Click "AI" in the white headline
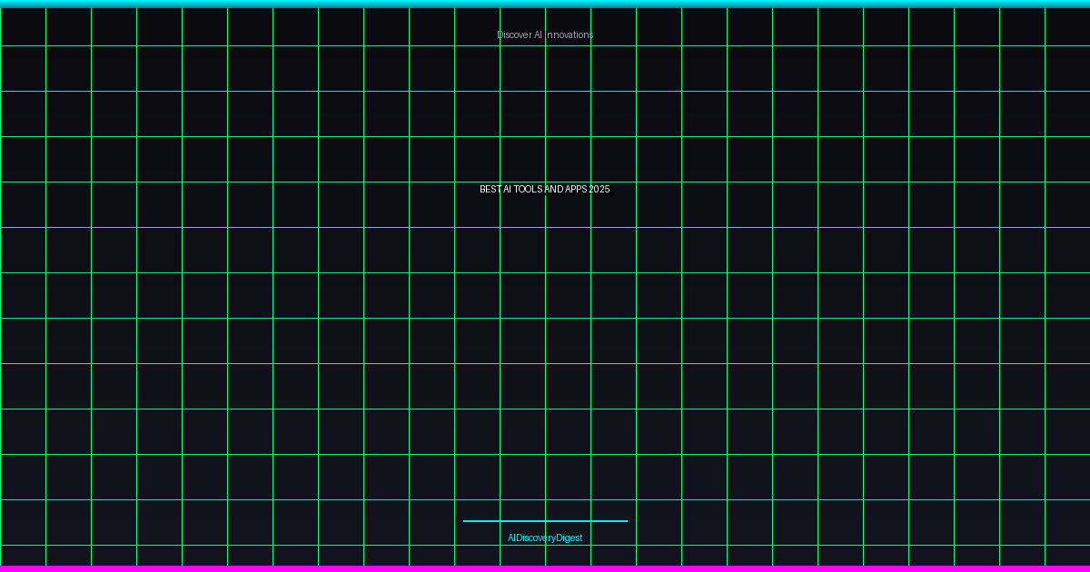The width and height of the screenshot is (1090, 572). (507, 190)
